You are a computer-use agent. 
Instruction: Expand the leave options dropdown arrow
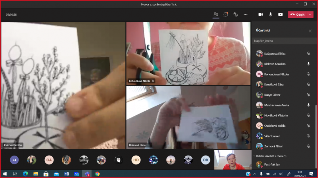pos(310,15)
